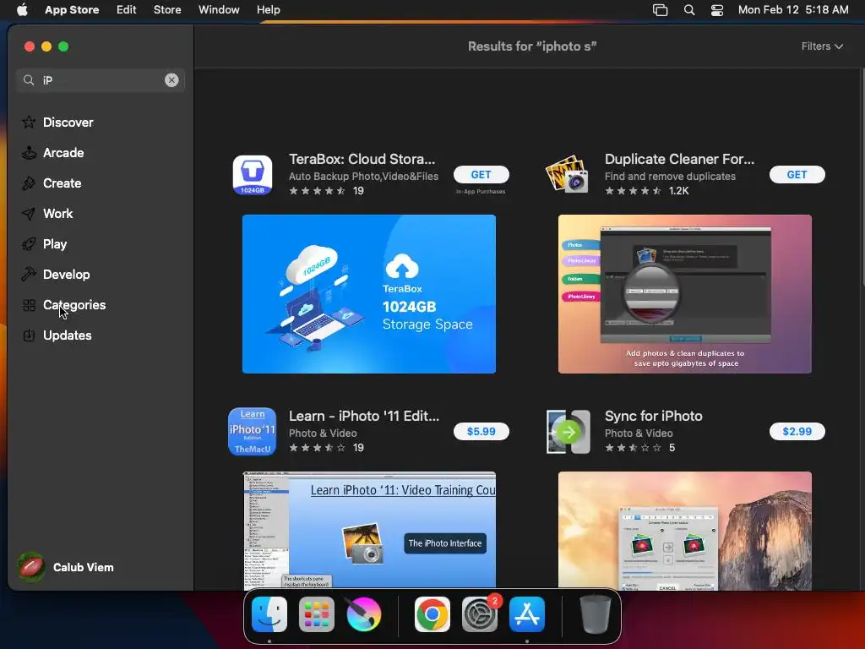Open the Updates download icon
The width and height of the screenshot is (865, 649).
click(x=29, y=335)
